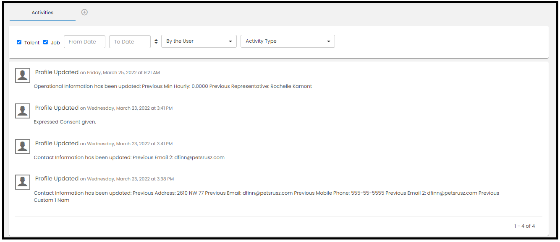Uncheck the Talent checkbox
560x242 pixels.
[19, 42]
